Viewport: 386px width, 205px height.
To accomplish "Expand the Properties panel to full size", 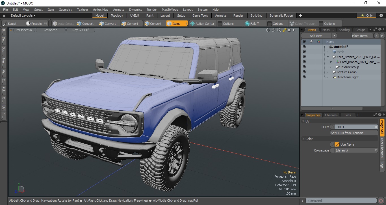I will [x=375, y=115].
